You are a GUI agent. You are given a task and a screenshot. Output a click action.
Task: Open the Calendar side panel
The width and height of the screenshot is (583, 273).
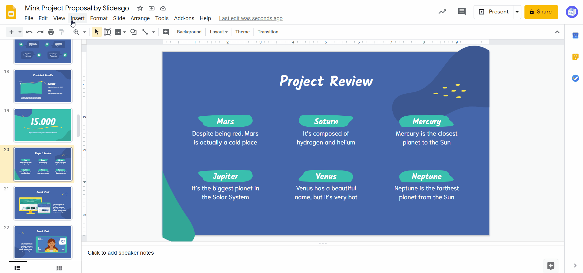(575, 36)
